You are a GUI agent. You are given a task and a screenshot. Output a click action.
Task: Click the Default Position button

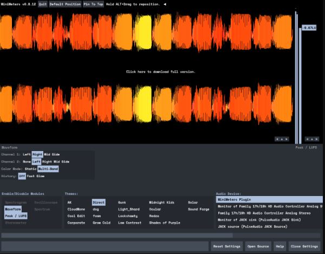tap(65, 4)
